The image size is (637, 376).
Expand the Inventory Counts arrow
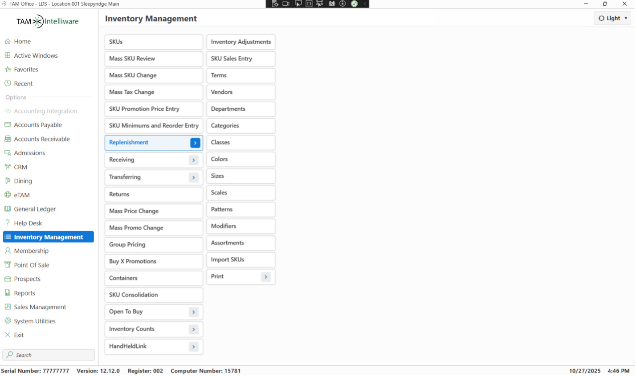(x=193, y=329)
